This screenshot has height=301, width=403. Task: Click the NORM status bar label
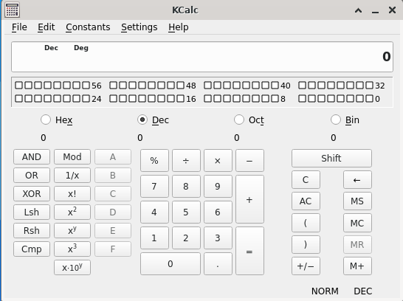tap(325, 291)
